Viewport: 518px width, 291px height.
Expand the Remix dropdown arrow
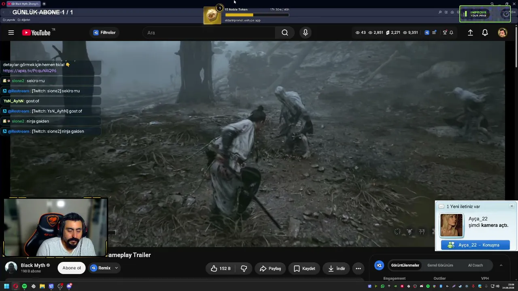coord(117,268)
